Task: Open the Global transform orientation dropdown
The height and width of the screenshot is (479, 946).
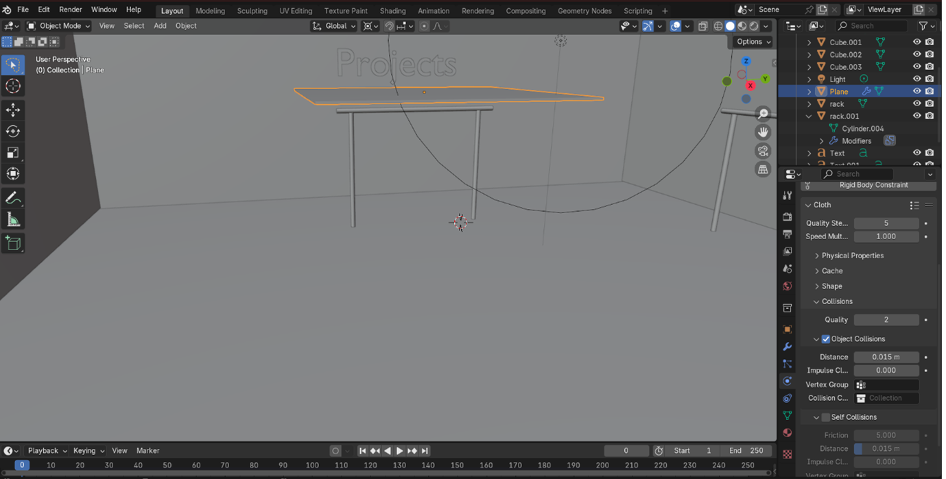Action: [335, 26]
